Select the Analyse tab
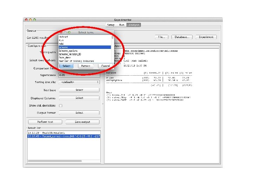This screenshot has height=190, width=253. click(x=134, y=25)
